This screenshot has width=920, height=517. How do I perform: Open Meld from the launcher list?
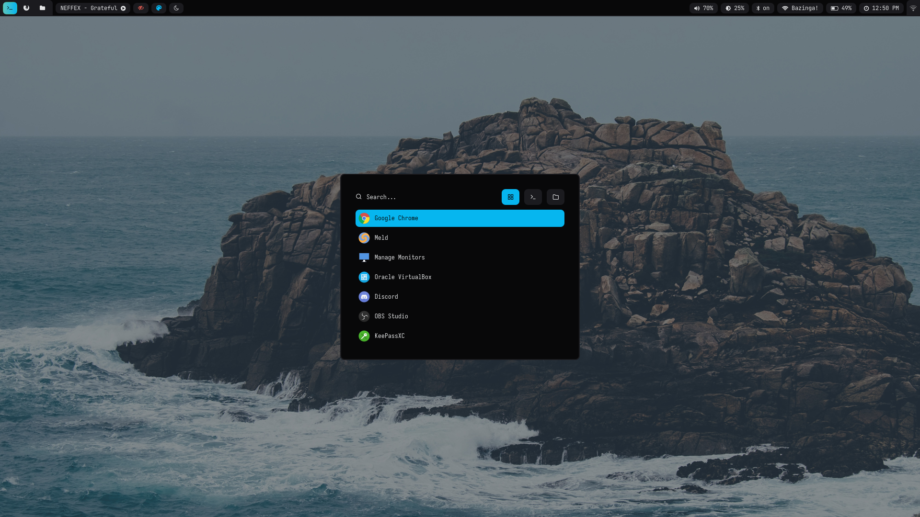click(460, 238)
